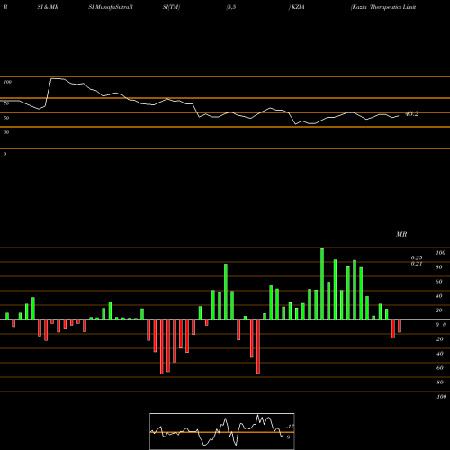Click the -100 label on MR axis
Image resolution: width=450 pixels, height=450 pixels.
(441, 397)
